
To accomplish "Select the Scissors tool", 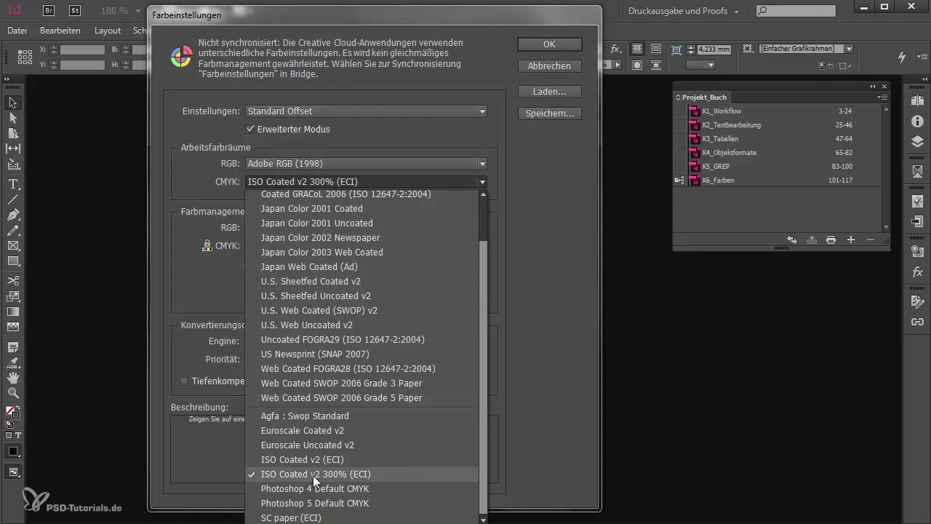I will (13, 280).
